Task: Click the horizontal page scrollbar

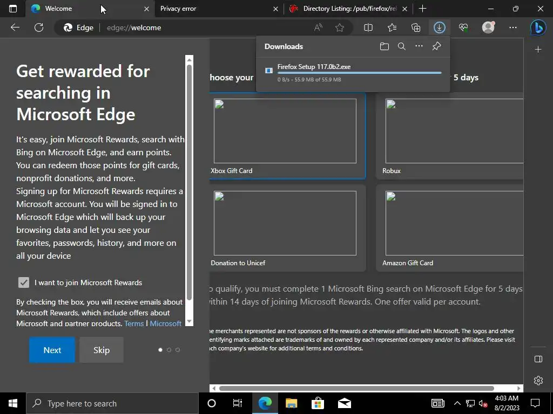Action: tap(356, 388)
